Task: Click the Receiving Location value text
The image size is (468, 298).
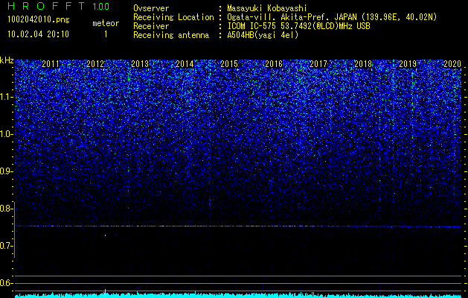Action: point(332,17)
